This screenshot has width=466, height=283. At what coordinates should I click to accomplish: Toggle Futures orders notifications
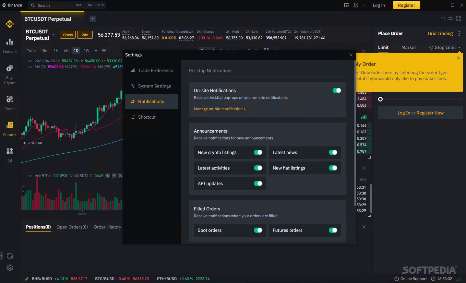tap(333, 230)
